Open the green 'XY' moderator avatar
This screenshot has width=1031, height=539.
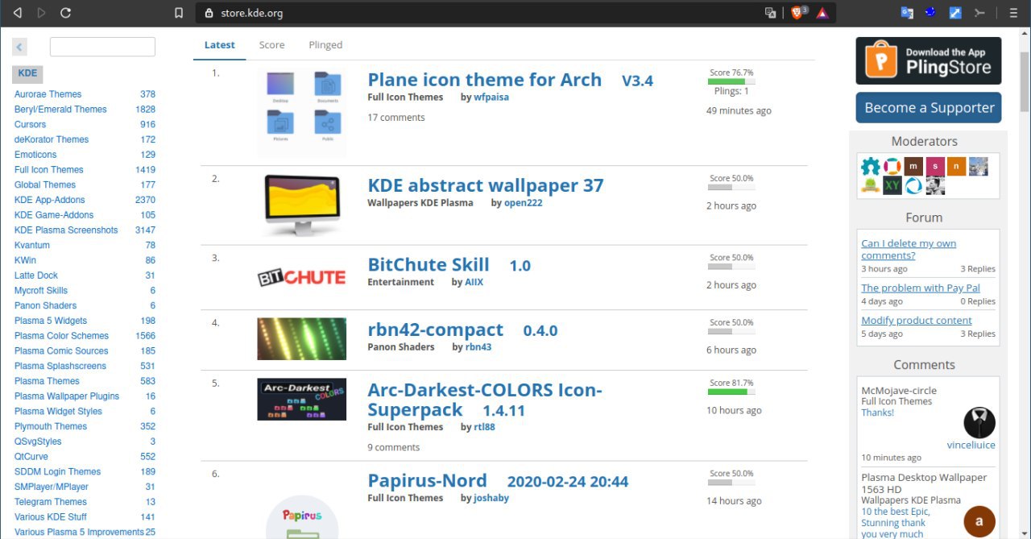(x=892, y=185)
